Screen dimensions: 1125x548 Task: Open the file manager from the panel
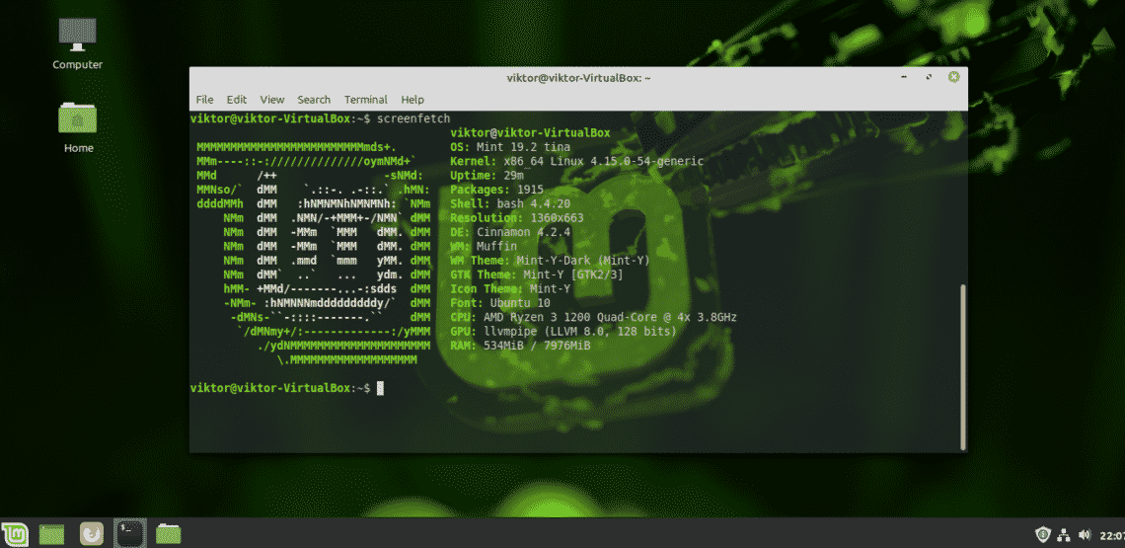tap(169, 533)
